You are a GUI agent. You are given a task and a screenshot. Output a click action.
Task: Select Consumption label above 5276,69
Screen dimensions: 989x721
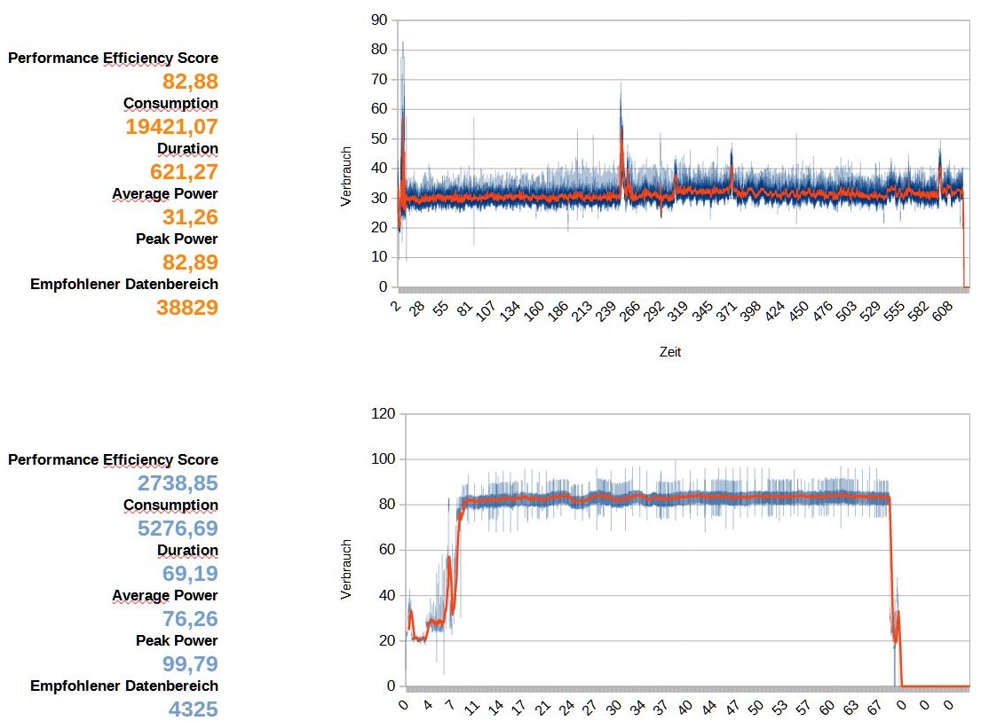pyautogui.click(x=170, y=505)
